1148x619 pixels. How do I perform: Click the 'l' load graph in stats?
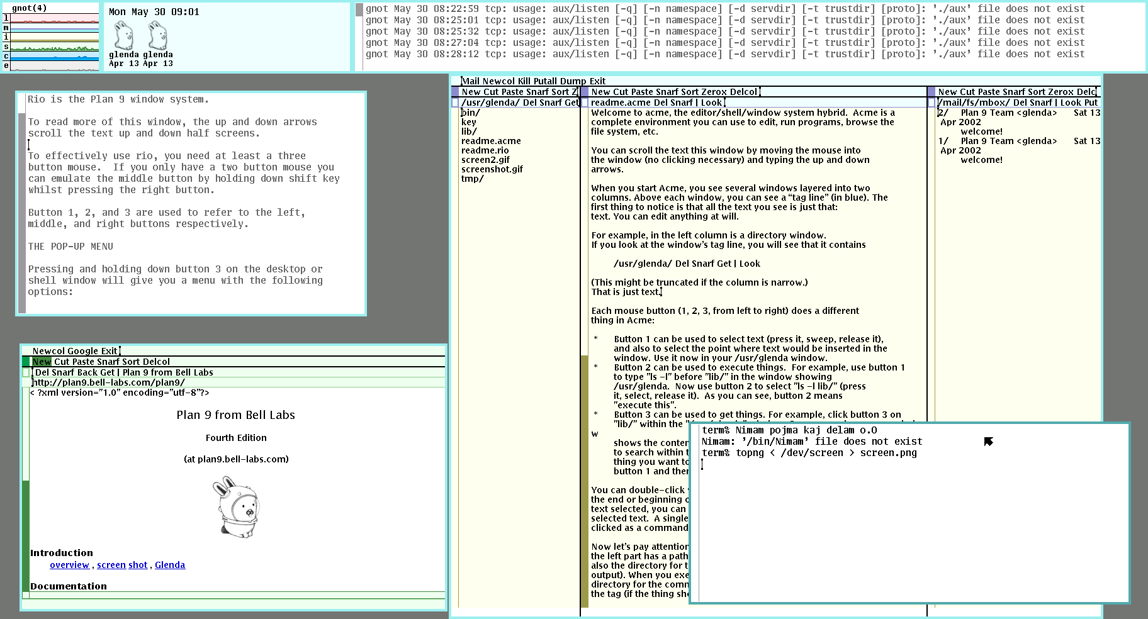pyautogui.click(x=55, y=18)
